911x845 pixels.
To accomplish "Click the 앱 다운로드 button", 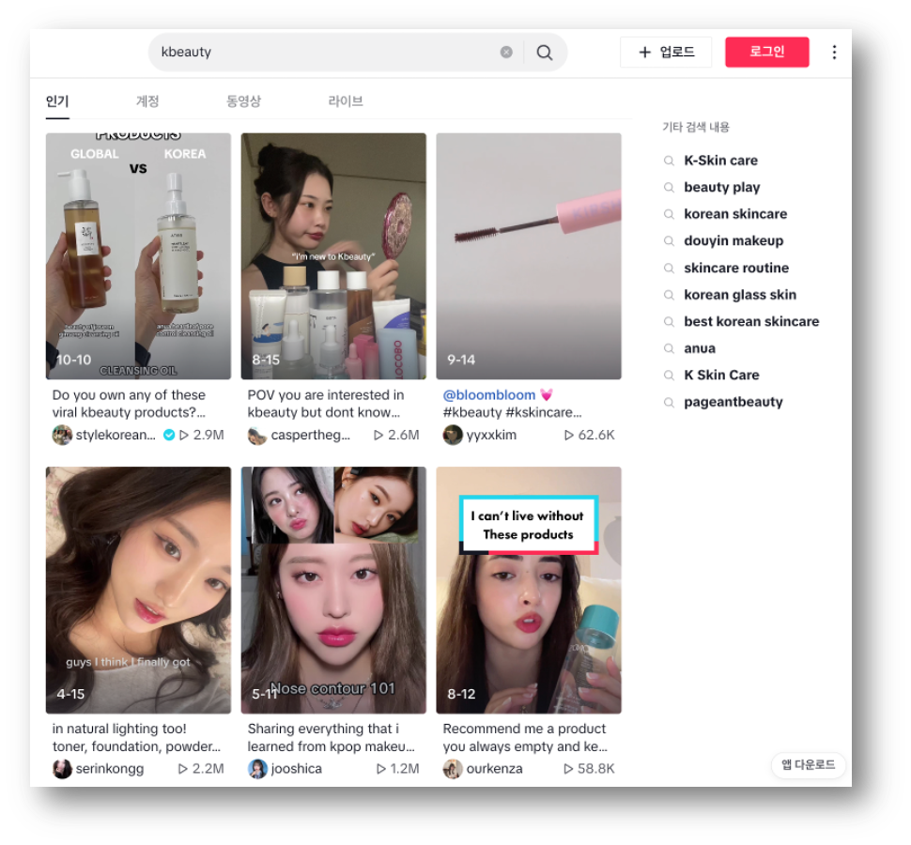I will pos(809,764).
